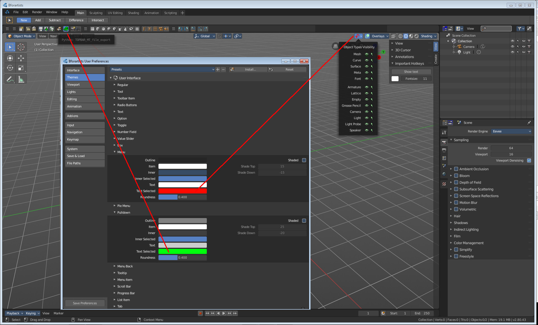Open the object types visibility icon
The image size is (538, 325).
pyautogui.click(x=358, y=36)
